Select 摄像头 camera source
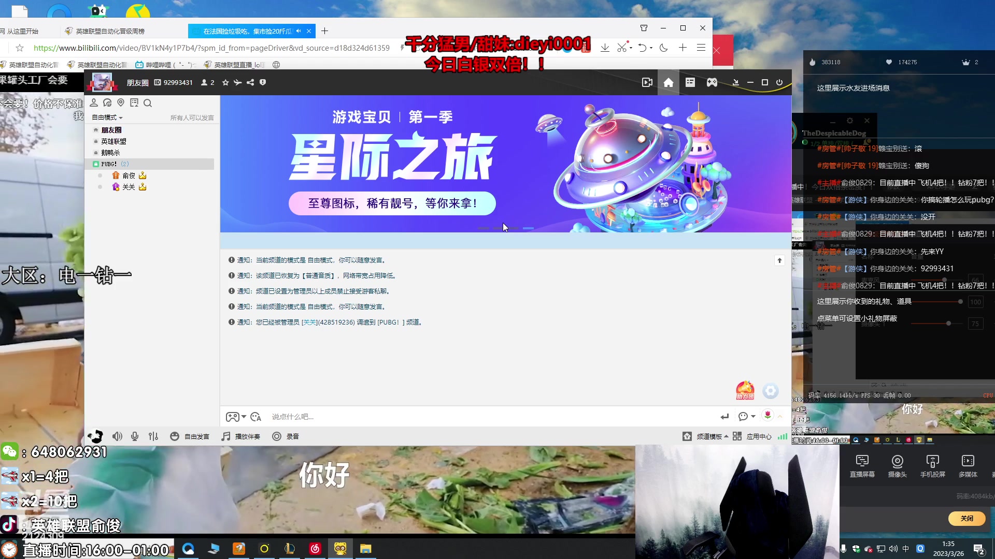 [898, 466]
